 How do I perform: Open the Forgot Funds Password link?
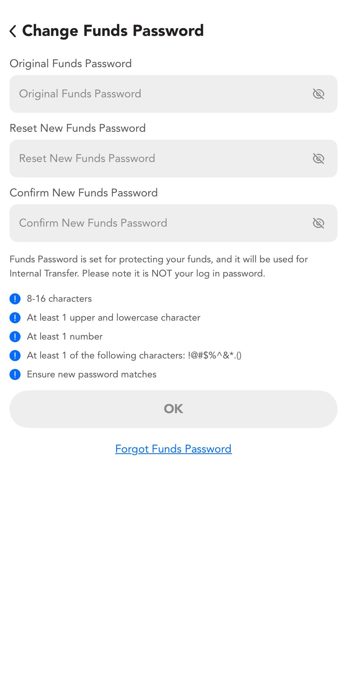[173, 449]
